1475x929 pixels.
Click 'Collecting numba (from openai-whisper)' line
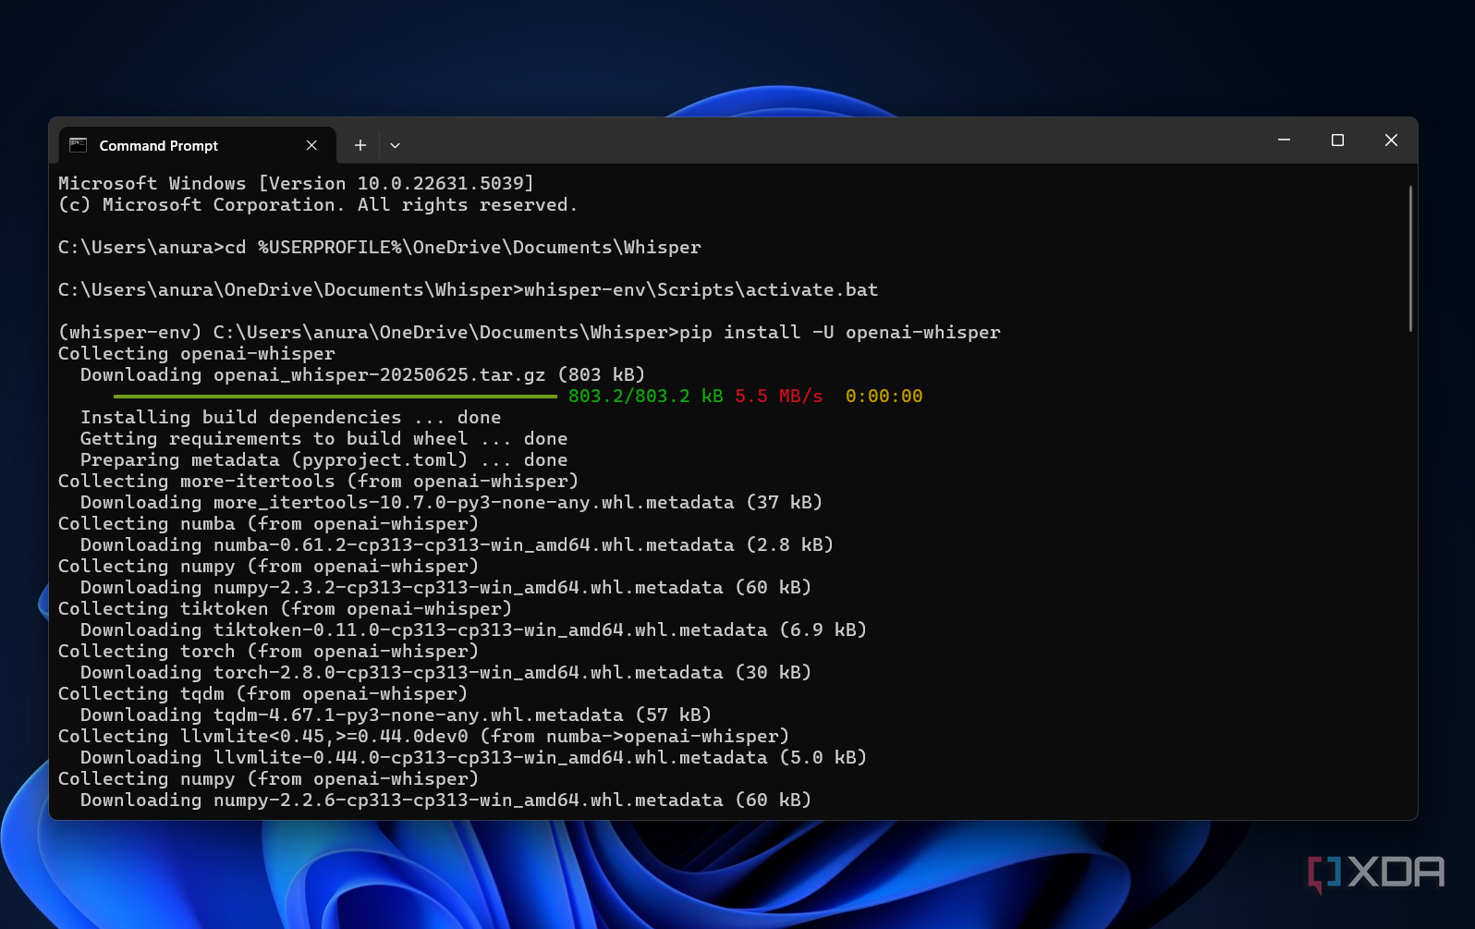[268, 523]
